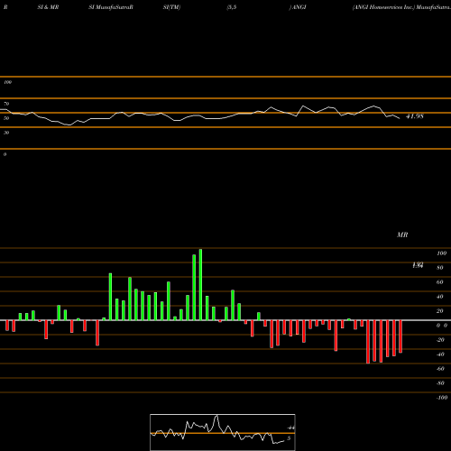The height and width of the screenshot is (451, 451).
Task: Click '(ANGI Homeservices Inc.) MunafaSutra' title text
Action: (x=401, y=7)
